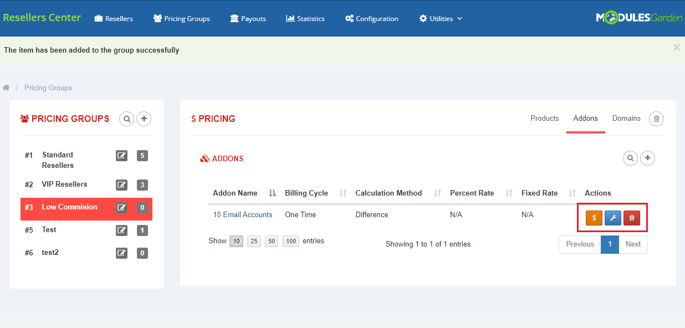Edit VIP Resellers group
This screenshot has height=328, width=685.
121,185
